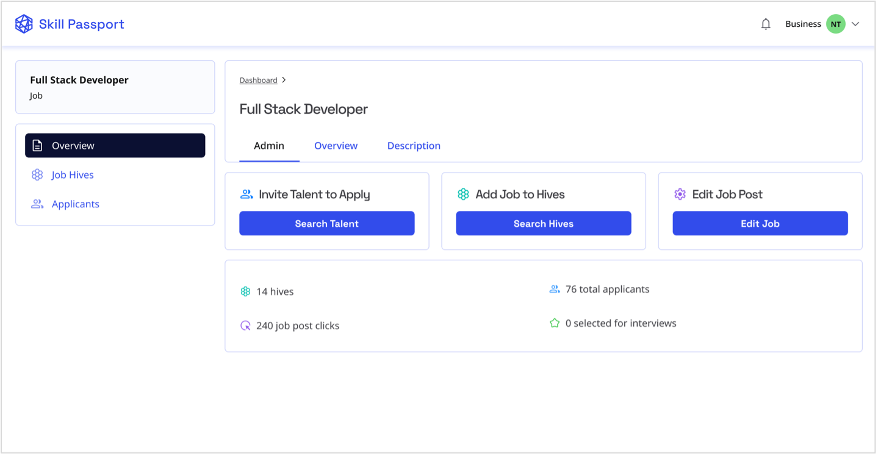Image resolution: width=878 pixels, height=456 pixels.
Task: Expand the Business account dropdown chevron
Action: pos(855,24)
